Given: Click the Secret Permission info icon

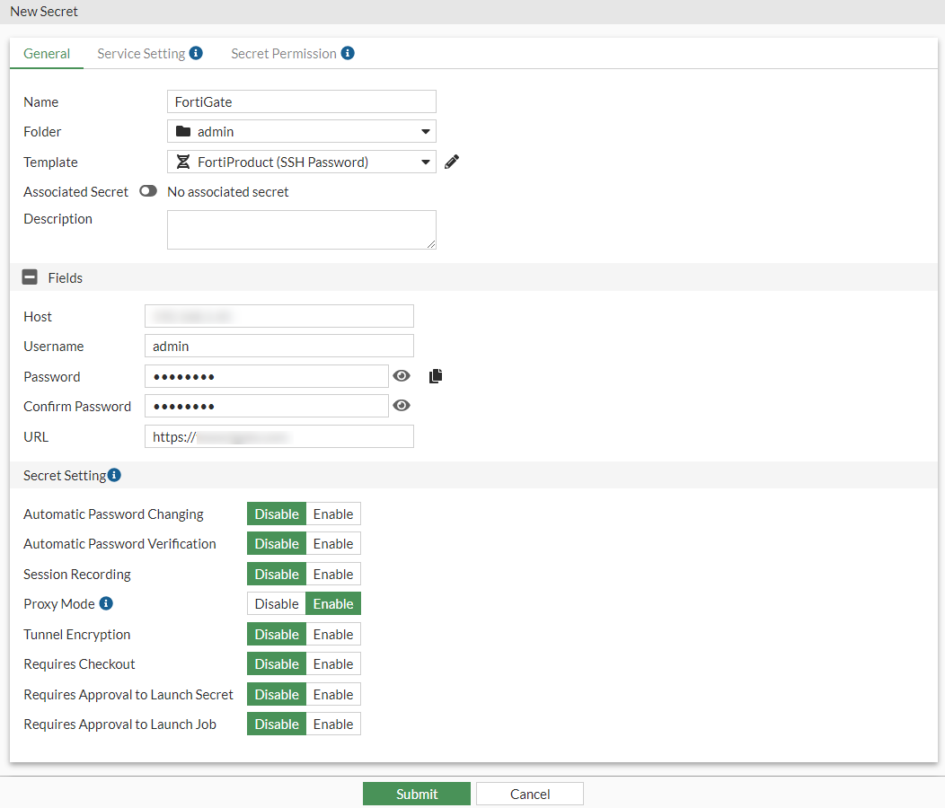Looking at the screenshot, I should 347,53.
